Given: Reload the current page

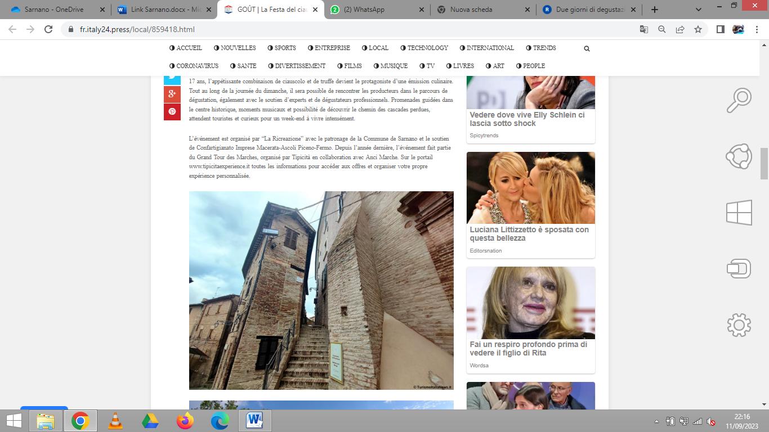Looking at the screenshot, I should coord(48,29).
